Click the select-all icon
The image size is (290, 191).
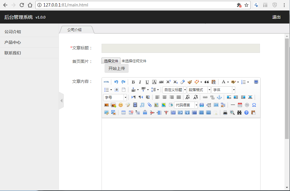click(117, 90)
